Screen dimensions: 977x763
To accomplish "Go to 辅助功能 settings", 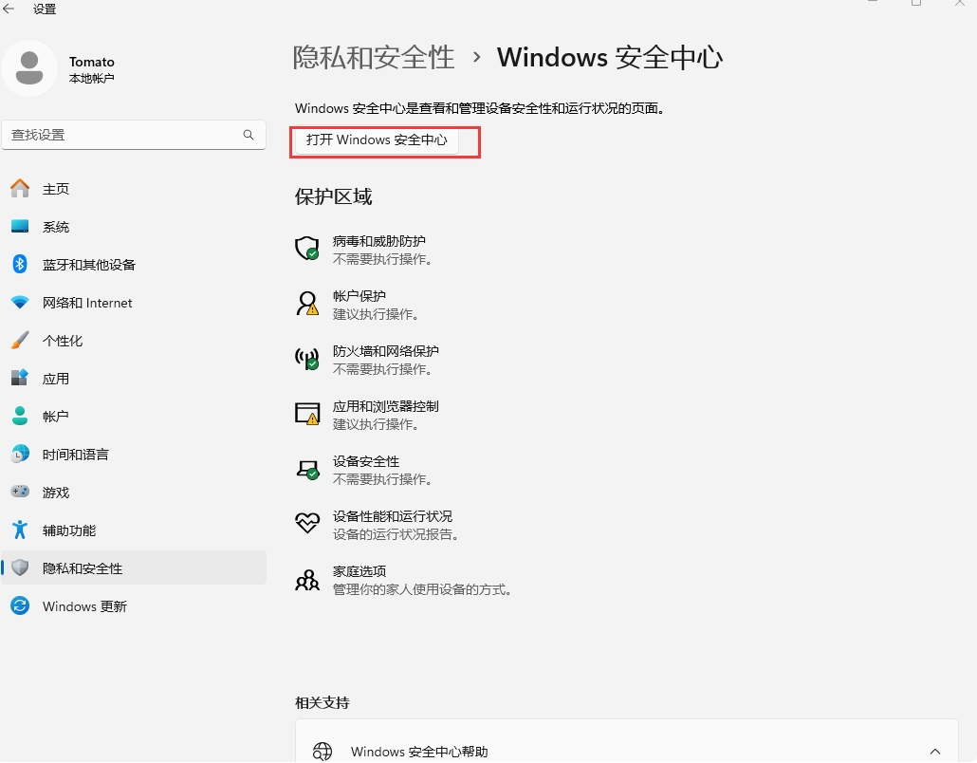I will pyautogui.click(x=134, y=530).
